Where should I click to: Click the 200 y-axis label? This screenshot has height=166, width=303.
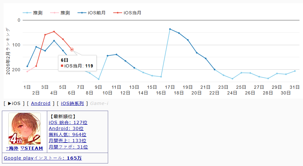[x=16, y=70]
